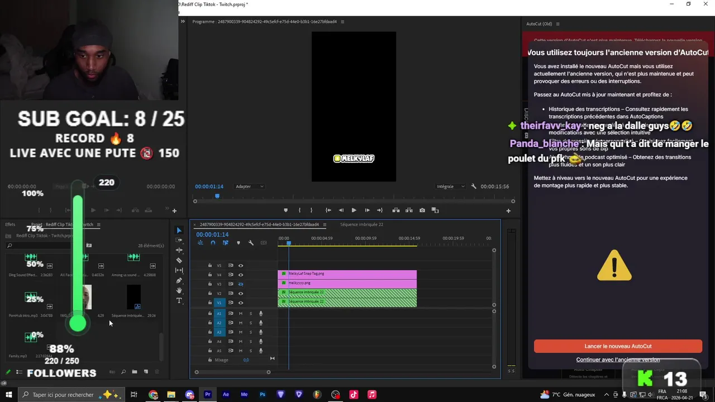Image resolution: width=715 pixels, height=402 pixels.
Task: Click Lancer le nouveau AutoCut button
Action: 618,346
